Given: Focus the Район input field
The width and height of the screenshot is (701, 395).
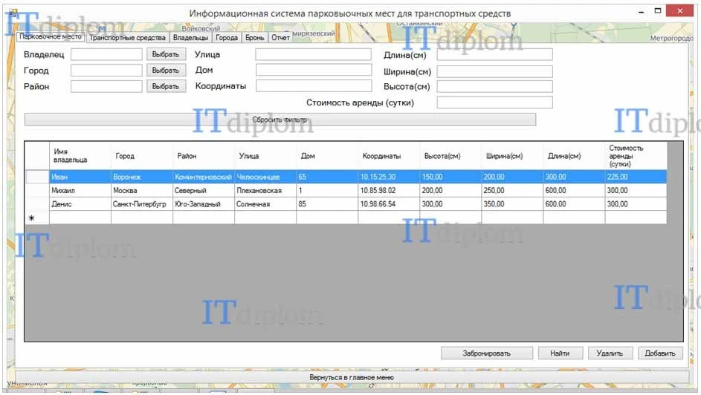Looking at the screenshot, I should pos(106,87).
